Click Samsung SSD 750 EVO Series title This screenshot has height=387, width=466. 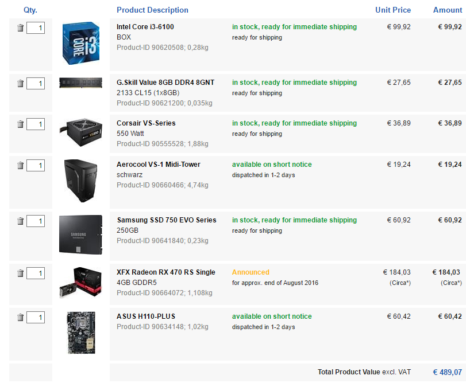(167, 220)
